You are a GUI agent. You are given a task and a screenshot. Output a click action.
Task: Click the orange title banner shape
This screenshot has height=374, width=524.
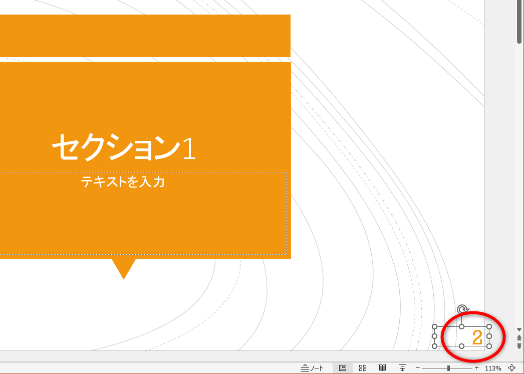click(x=145, y=35)
